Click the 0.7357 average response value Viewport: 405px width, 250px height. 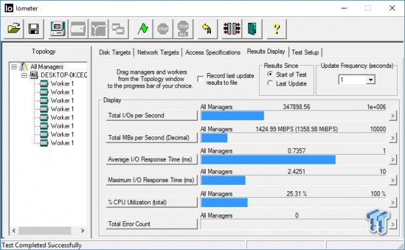coord(297,151)
